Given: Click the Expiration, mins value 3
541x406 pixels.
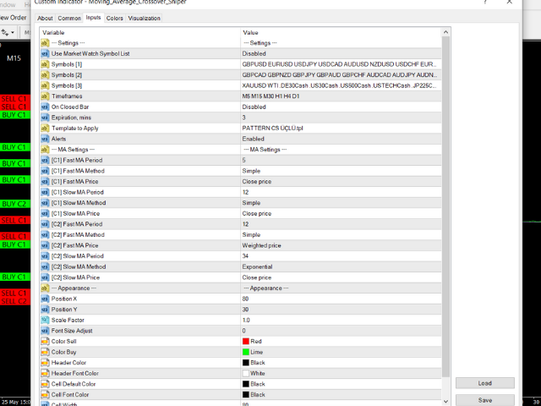Looking at the screenshot, I should (341, 118).
